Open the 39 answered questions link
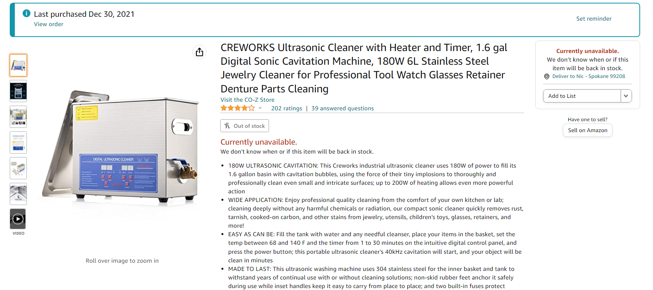 click(343, 108)
